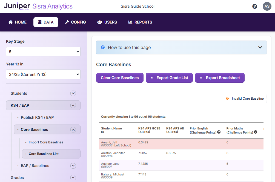Screen dimensions: 275x182
Task: Select the DATA navigation tab
Action: pyautogui.click(x=46, y=22)
